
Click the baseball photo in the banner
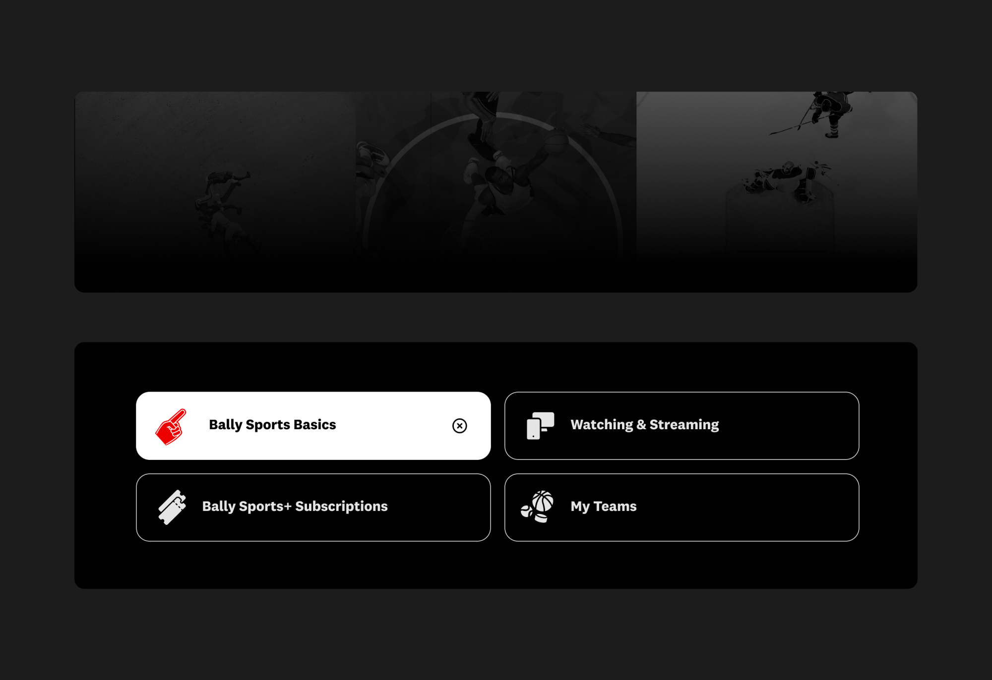pos(215,192)
